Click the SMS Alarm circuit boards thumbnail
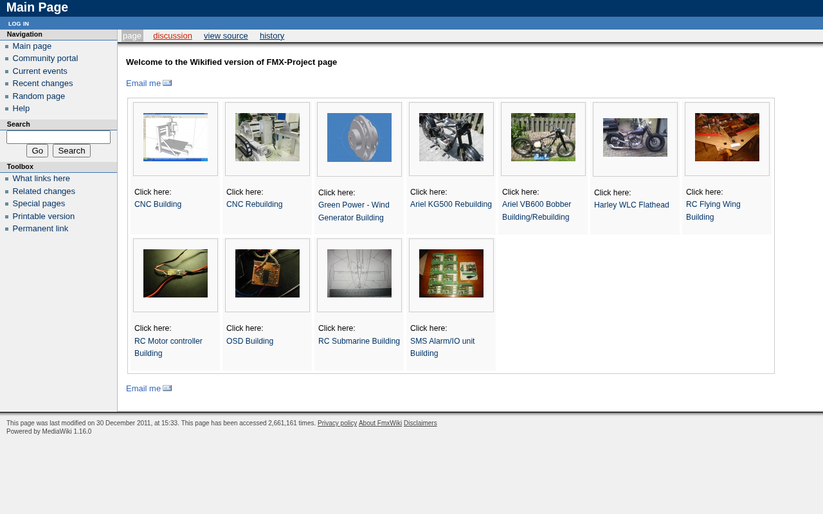Viewport: 823px width, 514px height. [x=451, y=274]
